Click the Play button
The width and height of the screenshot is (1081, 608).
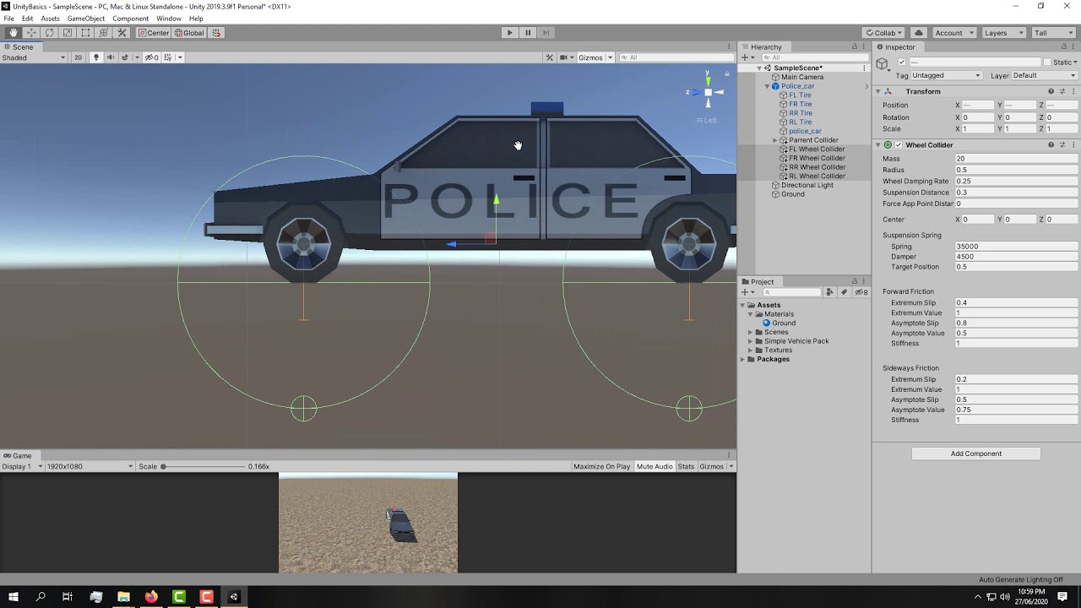pos(509,33)
